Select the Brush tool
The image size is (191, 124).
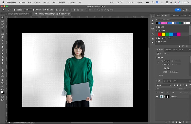3,44
